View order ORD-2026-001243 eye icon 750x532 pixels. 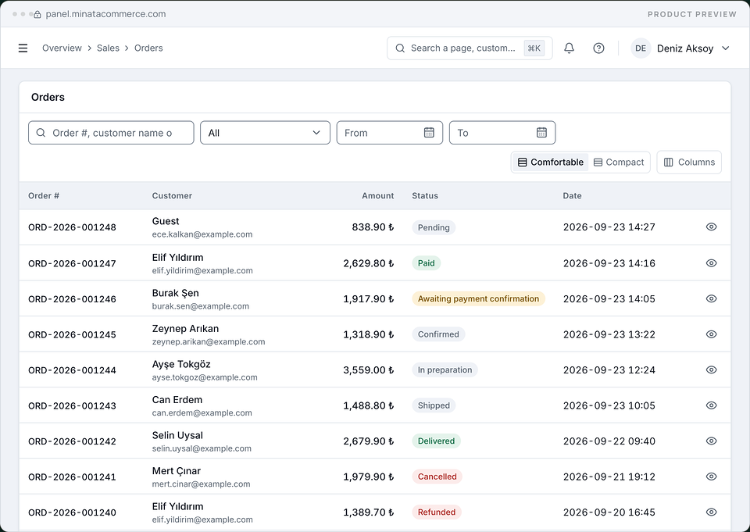click(711, 405)
